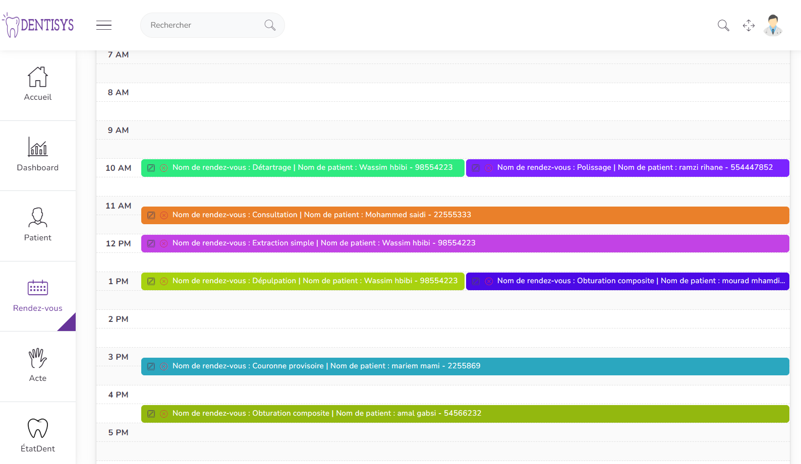Click edit icon on Couronne provisoire appointment
Viewport: 801px width, 464px height.
(151, 366)
